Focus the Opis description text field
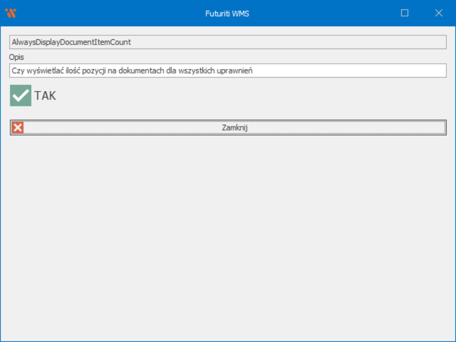The height and width of the screenshot is (342, 456). 228,71
